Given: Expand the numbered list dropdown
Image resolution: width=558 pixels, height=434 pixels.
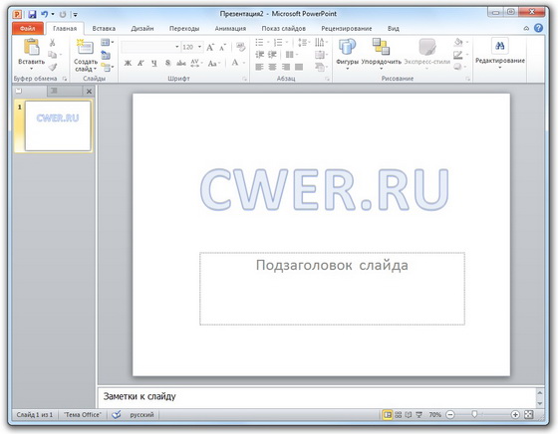Looking at the screenshot, I should tap(287, 43).
